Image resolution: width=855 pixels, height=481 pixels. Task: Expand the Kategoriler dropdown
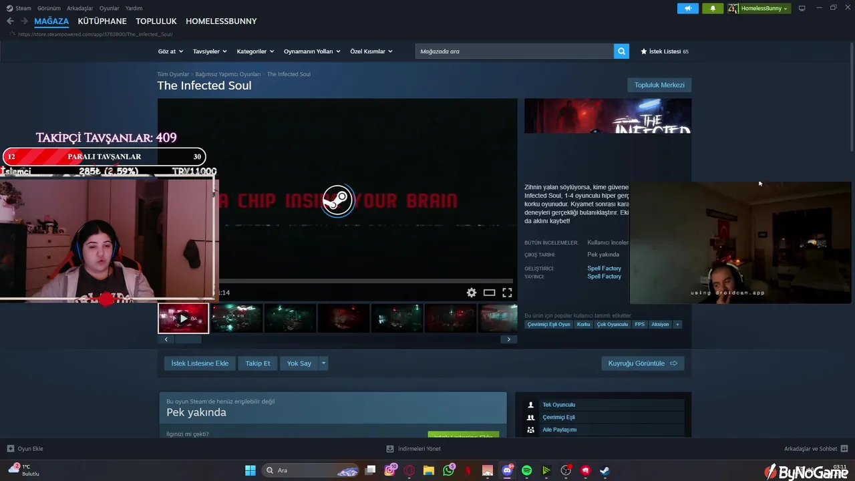point(255,51)
